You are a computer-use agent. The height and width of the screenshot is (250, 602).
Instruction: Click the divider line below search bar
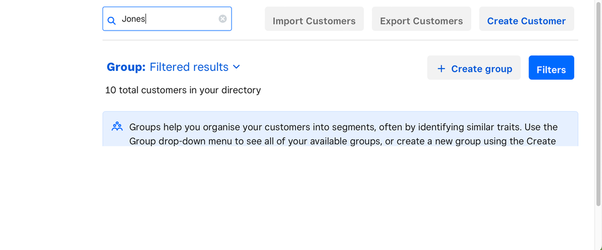[x=340, y=40]
